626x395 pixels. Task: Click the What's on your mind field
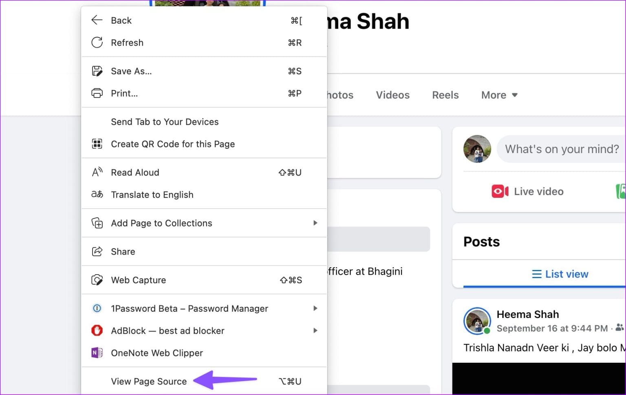(561, 149)
